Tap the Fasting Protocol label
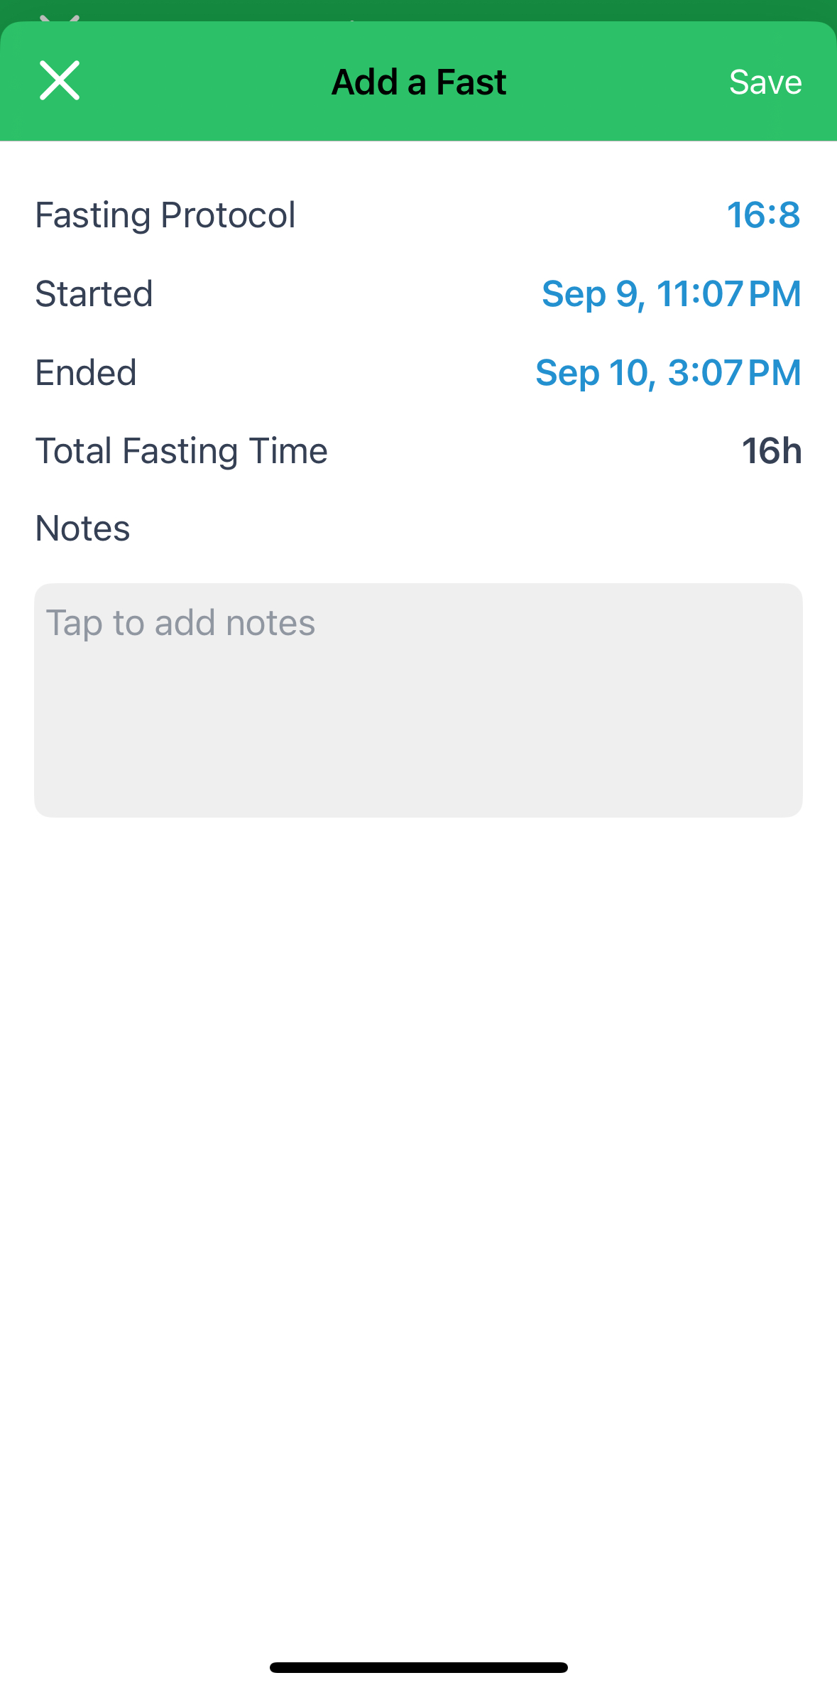This screenshot has height=1690, width=837. click(x=165, y=215)
